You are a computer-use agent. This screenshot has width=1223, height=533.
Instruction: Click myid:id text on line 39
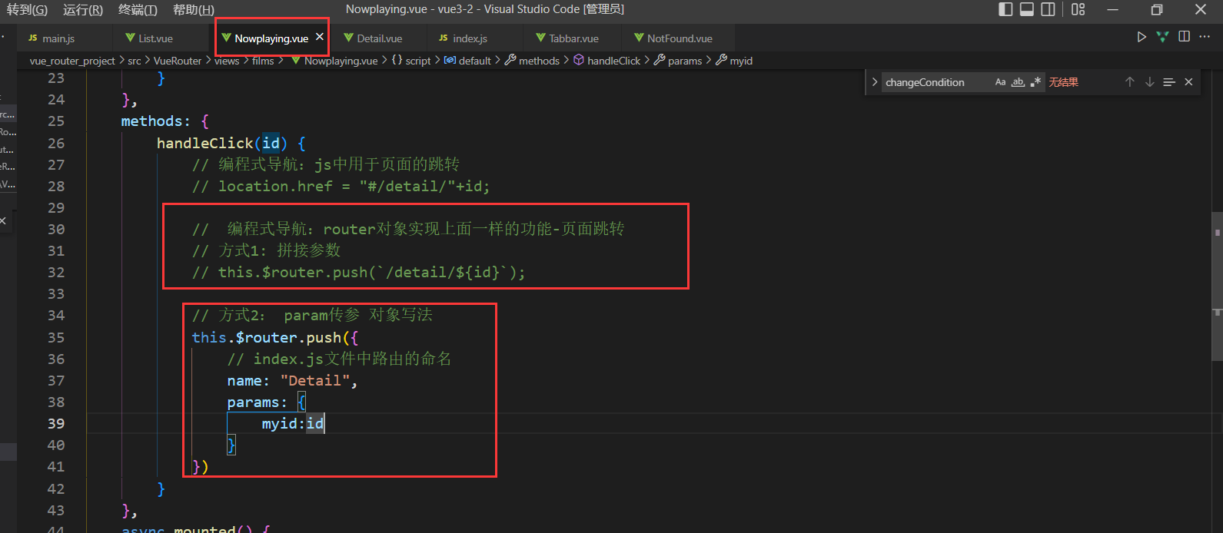[293, 423]
